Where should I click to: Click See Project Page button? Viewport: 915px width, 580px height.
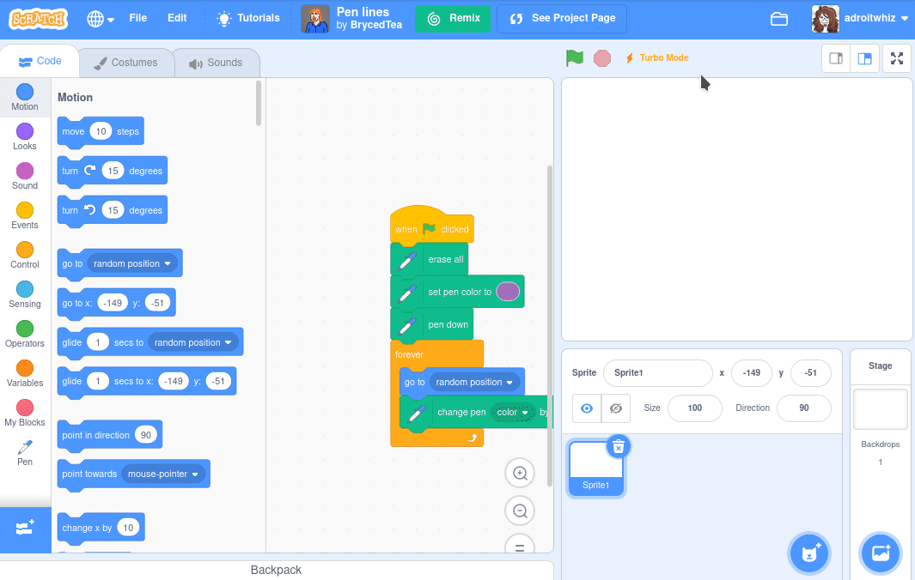point(561,19)
